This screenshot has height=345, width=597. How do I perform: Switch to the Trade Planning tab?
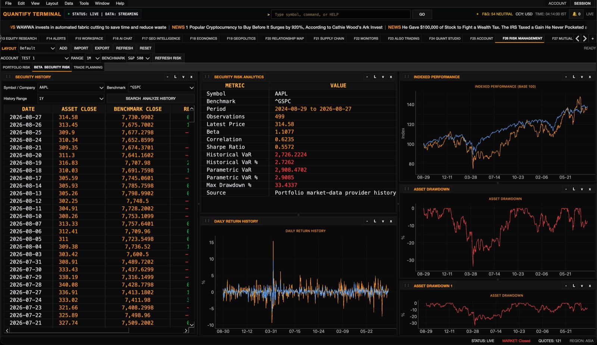tap(88, 68)
